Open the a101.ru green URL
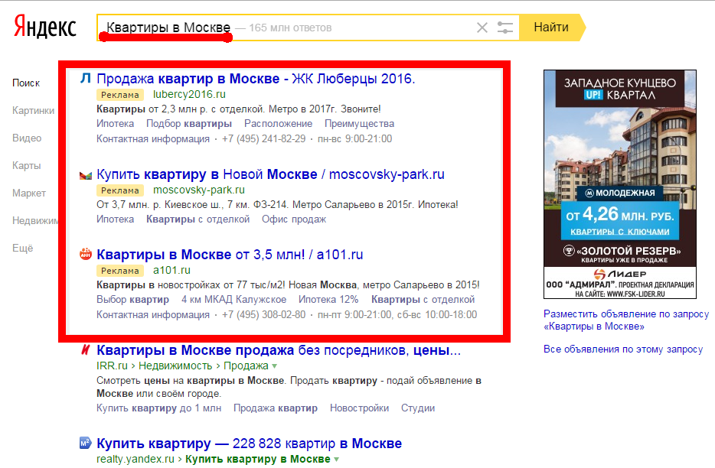715x468 pixels. point(171,270)
